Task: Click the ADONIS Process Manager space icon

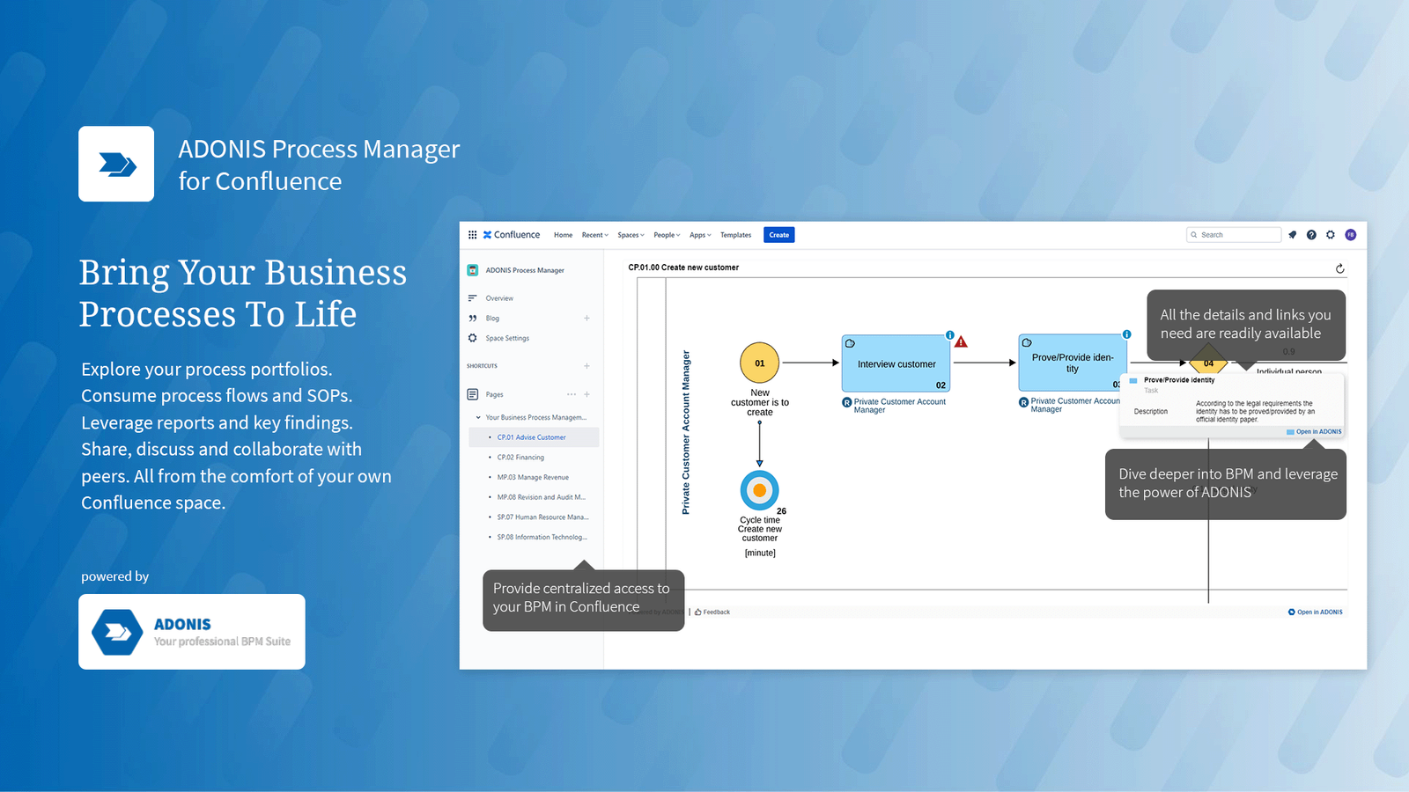Action: point(472,270)
